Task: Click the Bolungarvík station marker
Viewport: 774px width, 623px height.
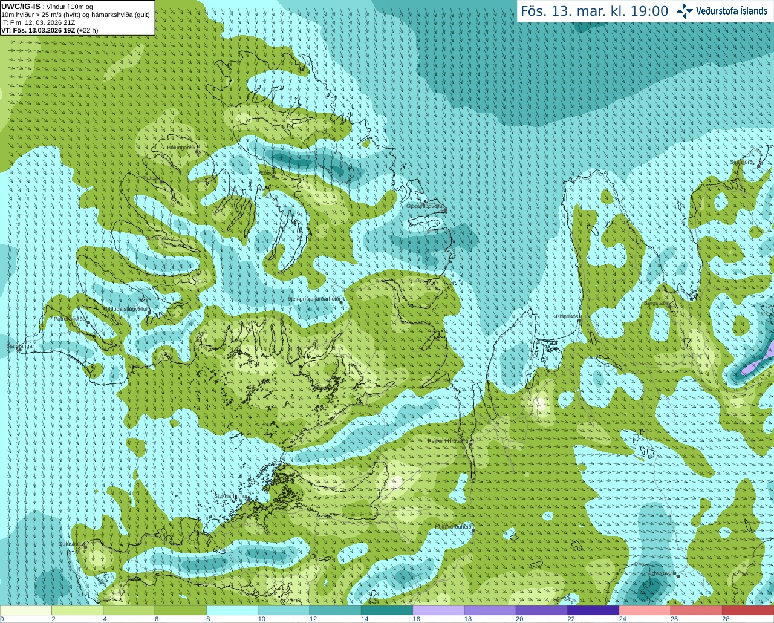Action: [x=197, y=151]
